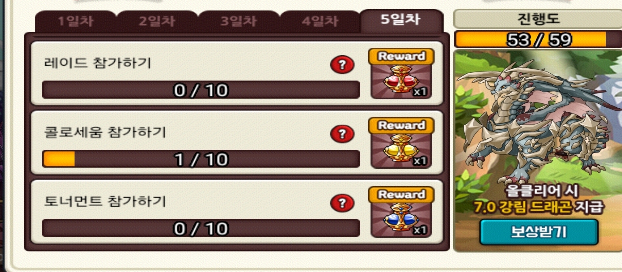Viewport: 622px width, 272px height.
Task: Select the 레이드 참가하기 mission title
Action: [x=97, y=63]
